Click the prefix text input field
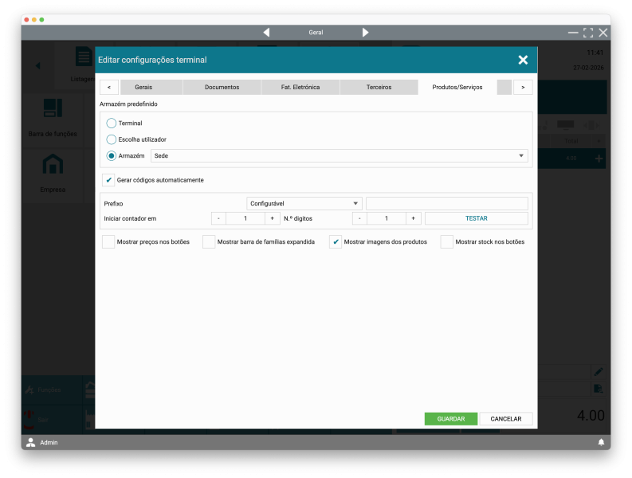This screenshot has width=632, height=478. coord(446,204)
